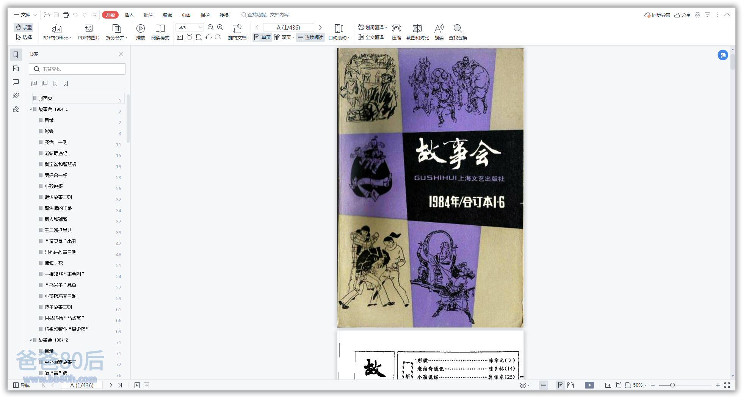Click add bookmark icon in bookmark panel
Screen dimensions: 743x398
point(55,83)
